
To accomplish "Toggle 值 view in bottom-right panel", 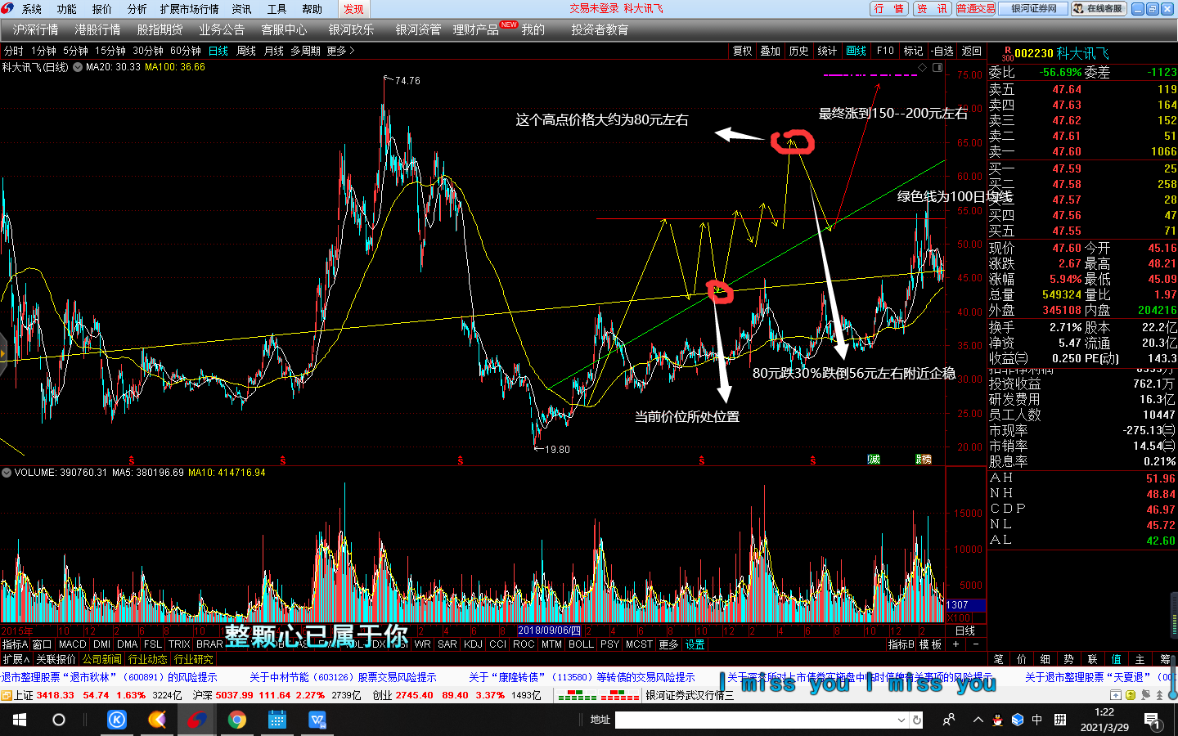I will point(1116,659).
